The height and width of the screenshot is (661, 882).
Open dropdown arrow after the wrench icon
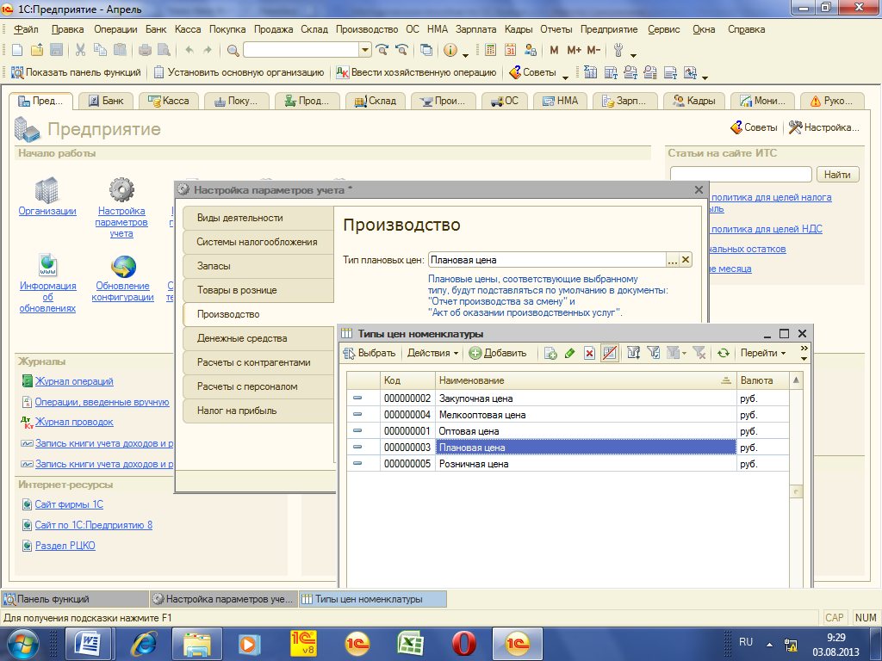pos(633,54)
